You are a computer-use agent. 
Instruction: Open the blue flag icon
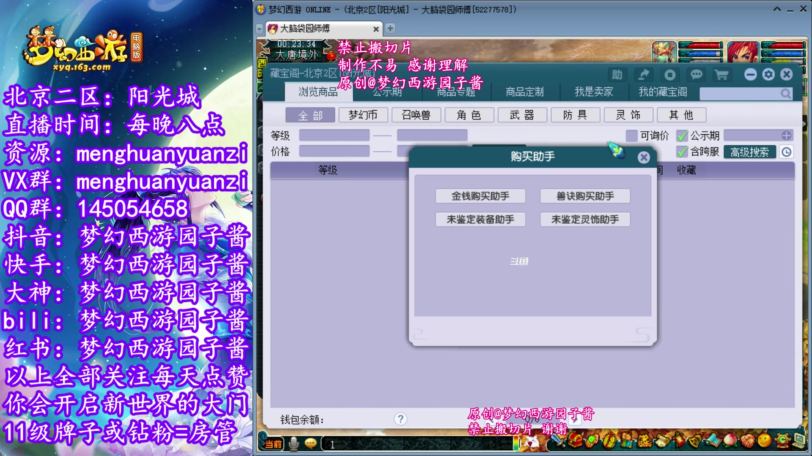point(713,441)
